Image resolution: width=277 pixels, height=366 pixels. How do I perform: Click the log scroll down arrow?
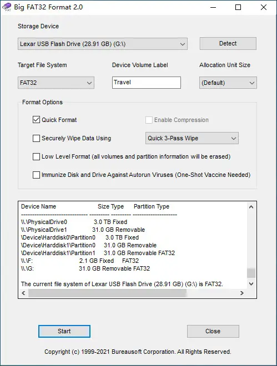[251, 284]
